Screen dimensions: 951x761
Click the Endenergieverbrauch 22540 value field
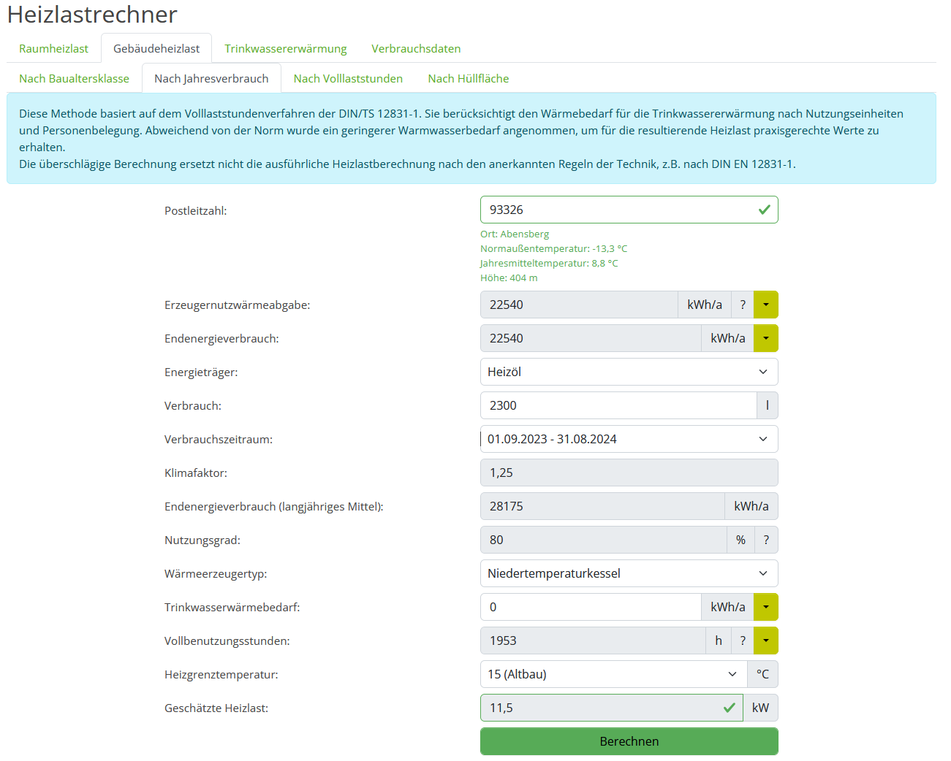point(591,338)
